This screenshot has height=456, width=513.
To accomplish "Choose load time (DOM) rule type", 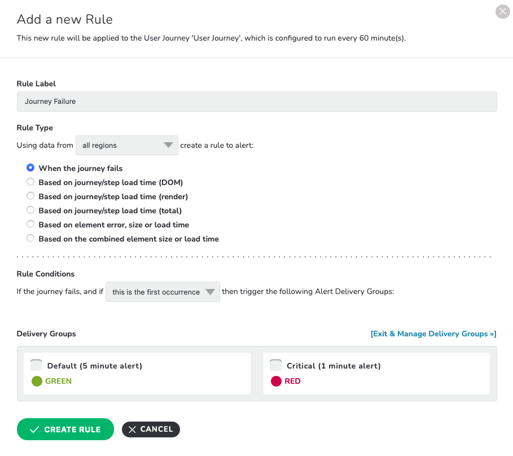I will point(30,182).
